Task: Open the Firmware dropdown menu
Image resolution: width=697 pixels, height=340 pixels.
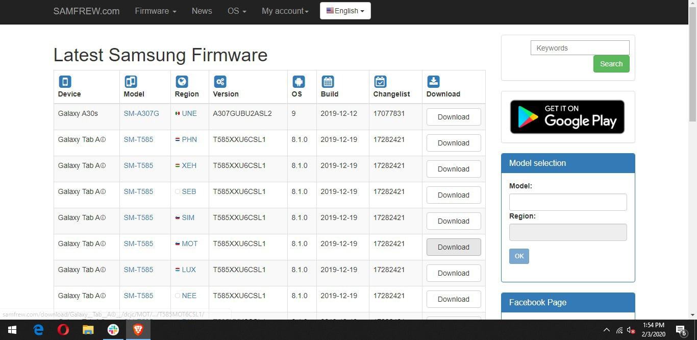Action: pyautogui.click(x=156, y=11)
